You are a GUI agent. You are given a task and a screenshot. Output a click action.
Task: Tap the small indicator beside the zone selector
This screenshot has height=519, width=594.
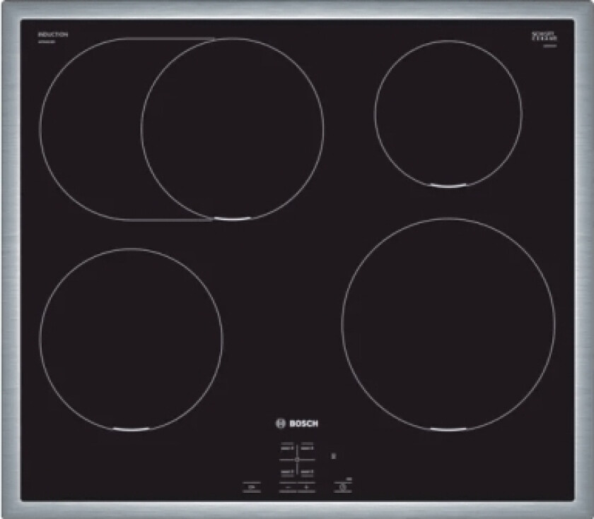333,455
